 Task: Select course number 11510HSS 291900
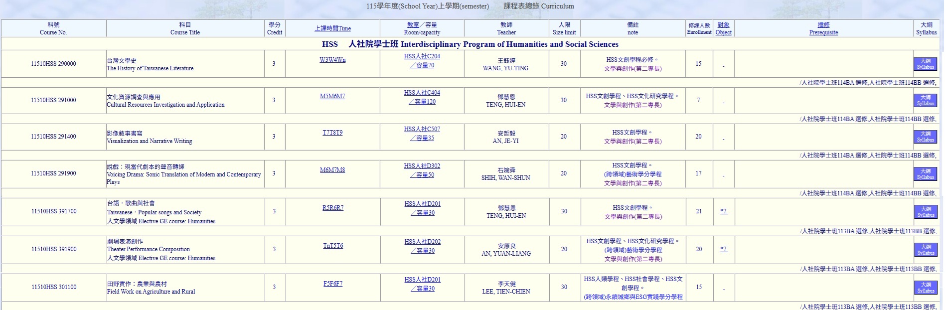point(53,173)
